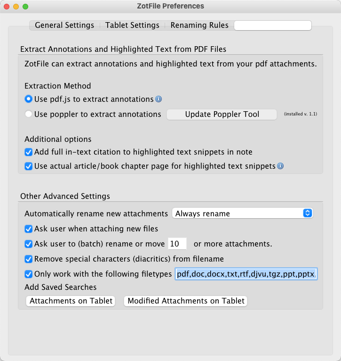Click info icon next to article page option
Screen dimensions: 341x361
pos(280,166)
